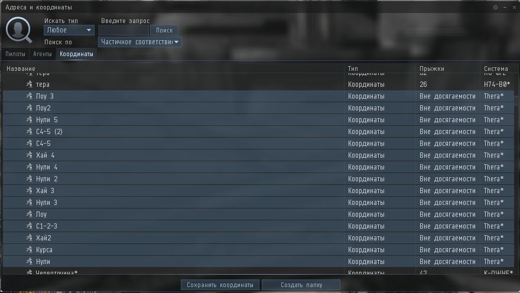The image size is (520, 293).
Task: Open the Любое search type dropdown
Action: point(69,30)
